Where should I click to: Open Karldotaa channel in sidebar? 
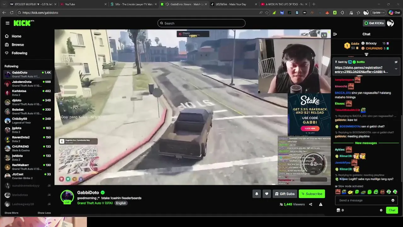click(x=28, y=93)
